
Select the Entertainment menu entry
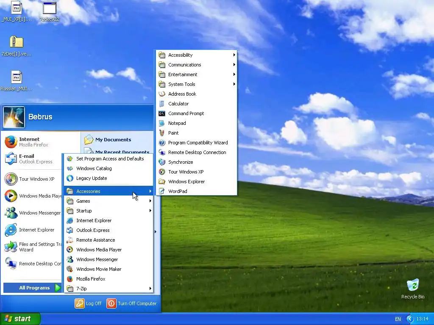coord(197,74)
